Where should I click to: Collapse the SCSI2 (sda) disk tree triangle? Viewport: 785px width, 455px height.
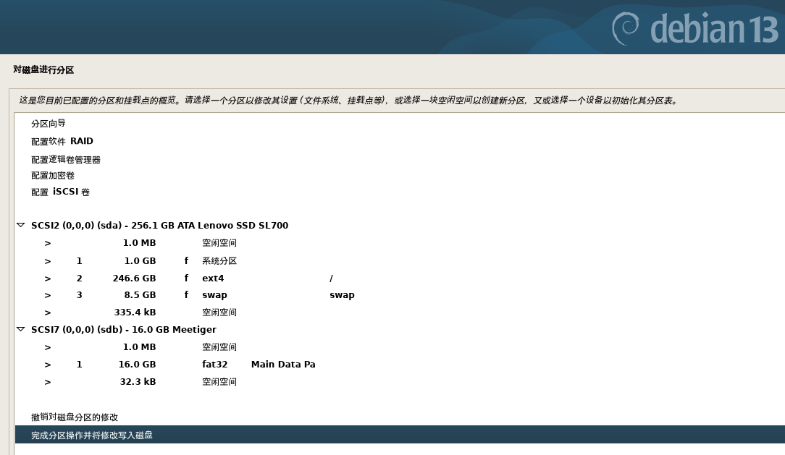21,226
